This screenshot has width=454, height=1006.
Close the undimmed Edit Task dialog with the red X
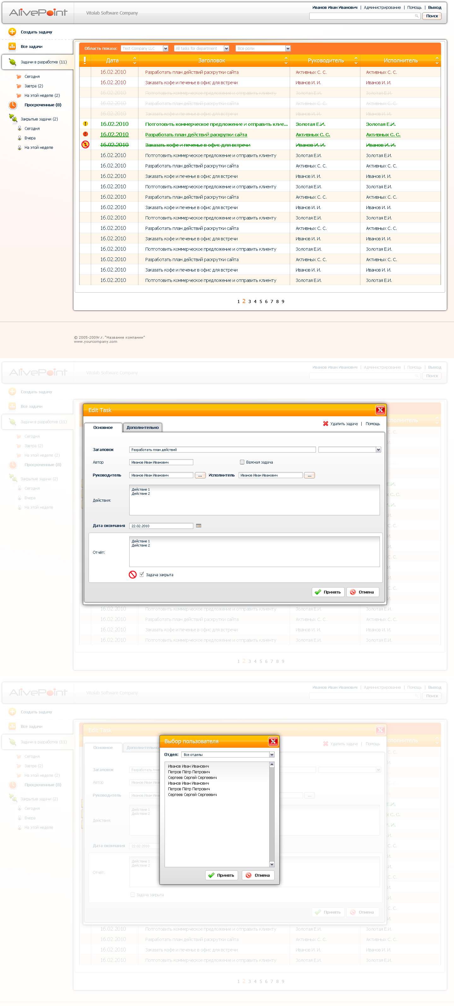[x=380, y=410]
